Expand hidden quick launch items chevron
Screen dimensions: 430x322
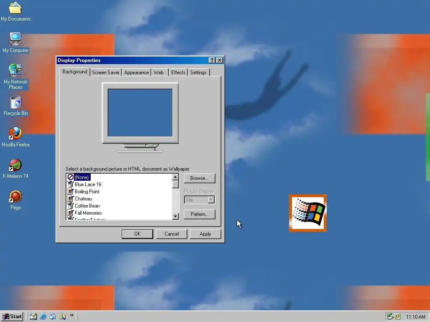(71, 315)
